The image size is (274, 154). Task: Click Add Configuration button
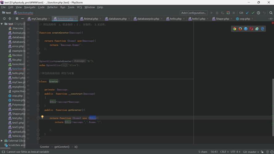click(x=194, y=13)
